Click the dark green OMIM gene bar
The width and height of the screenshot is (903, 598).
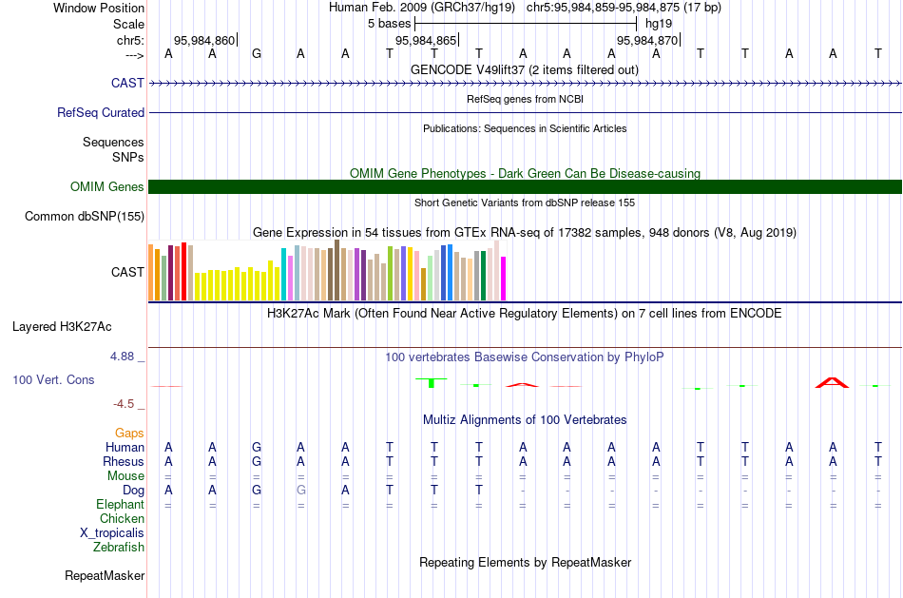525,186
